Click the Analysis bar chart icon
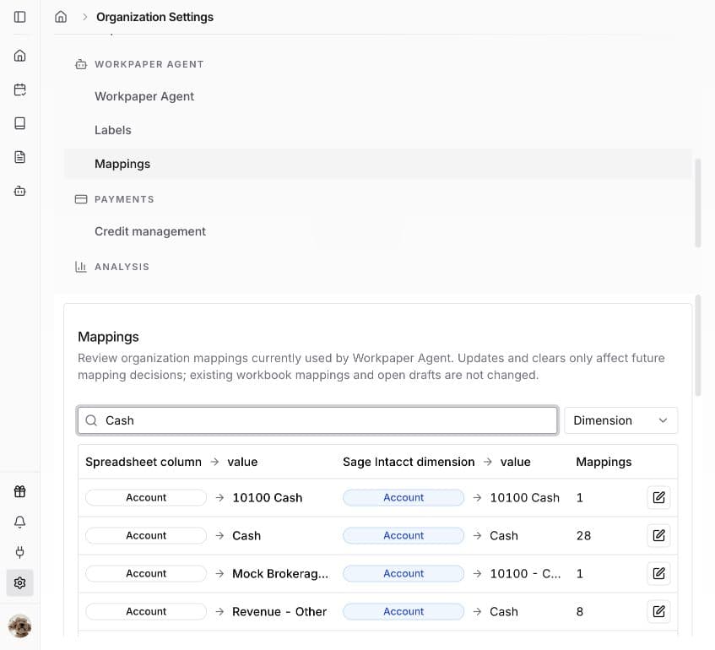Screen dimensions: 715x650 (x=81, y=267)
